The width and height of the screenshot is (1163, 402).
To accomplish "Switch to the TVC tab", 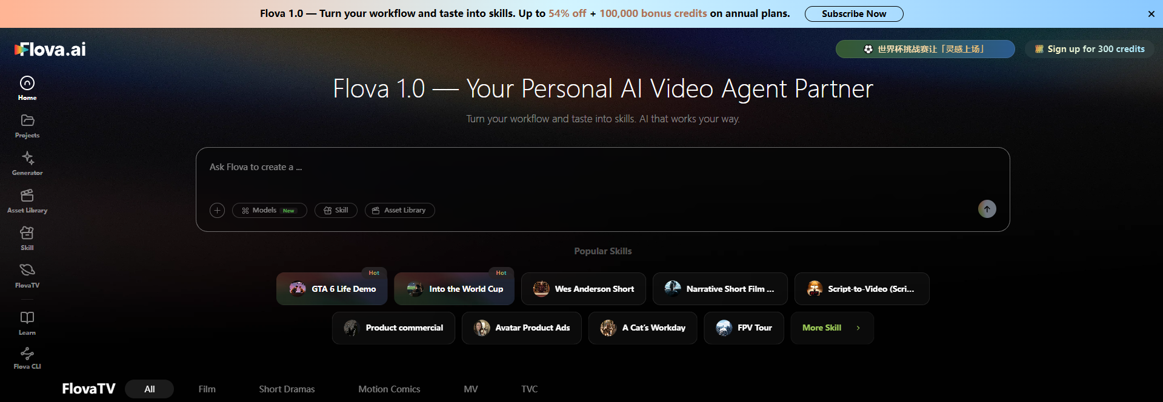I will click(x=529, y=389).
